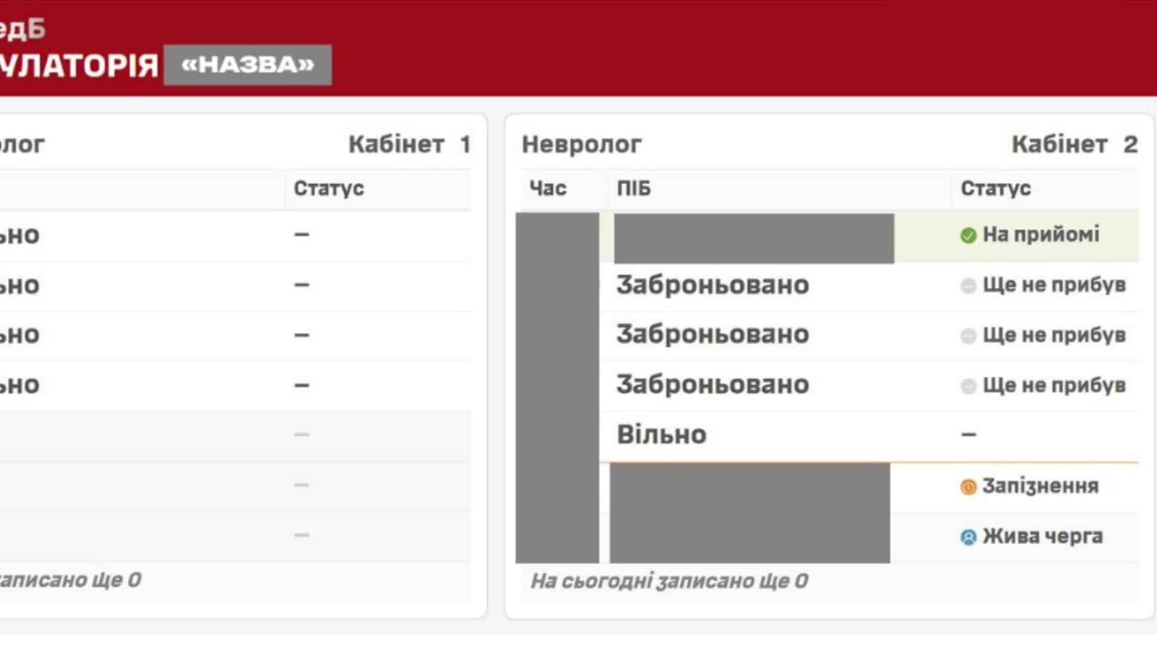The image size is (1157, 651).
Task: Click the orange 'Запізнення' clock icon
Action: tap(968, 487)
